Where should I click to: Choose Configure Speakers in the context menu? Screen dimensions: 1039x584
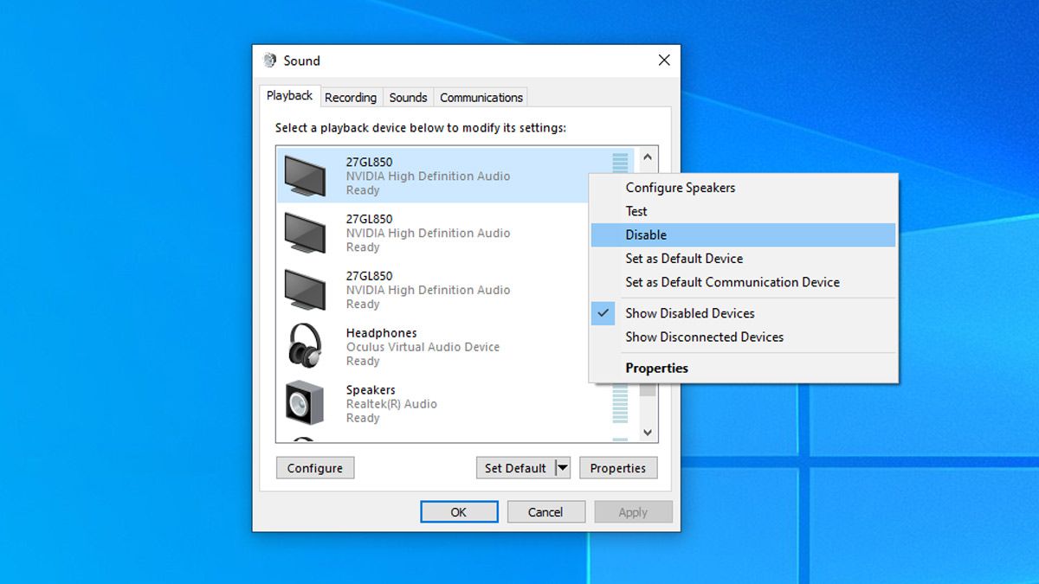click(744, 188)
